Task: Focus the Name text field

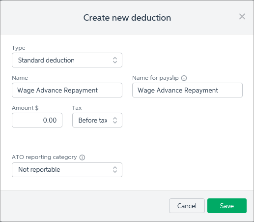Action: click(x=67, y=90)
